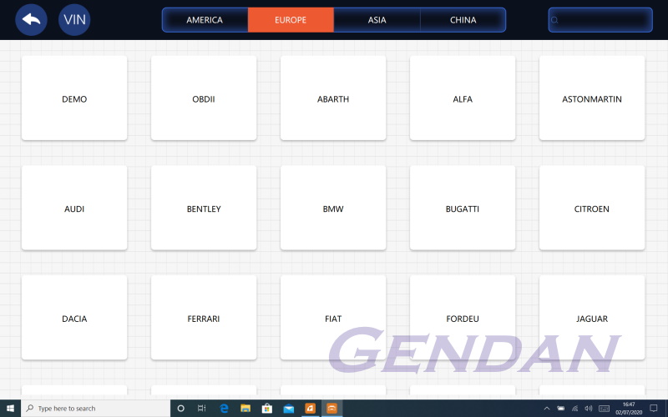Open the Windows Start menu
This screenshot has width=668, height=417.
click(x=10, y=409)
